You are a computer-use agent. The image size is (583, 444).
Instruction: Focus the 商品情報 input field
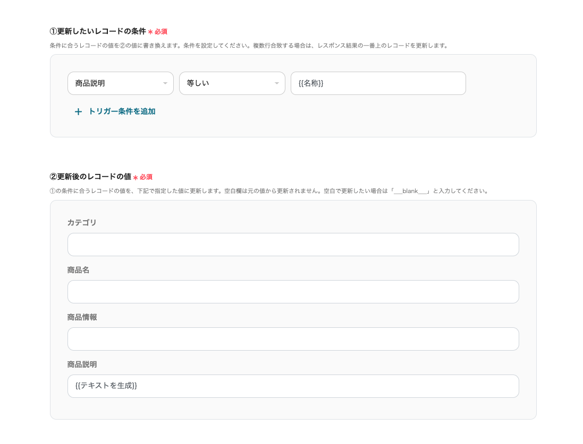pyautogui.click(x=293, y=339)
